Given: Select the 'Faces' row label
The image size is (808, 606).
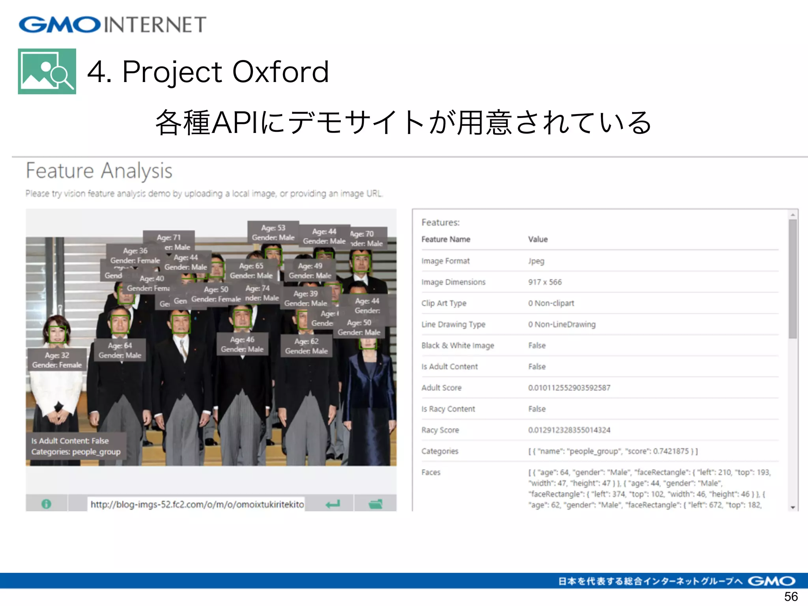Looking at the screenshot, I should tap(431, 472).
